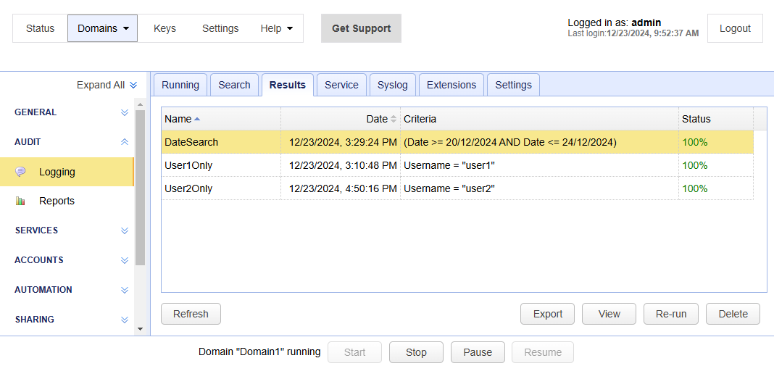774x366 pixels.
Task: Click the Reports bar chart icon
Action: coord(20,201)
